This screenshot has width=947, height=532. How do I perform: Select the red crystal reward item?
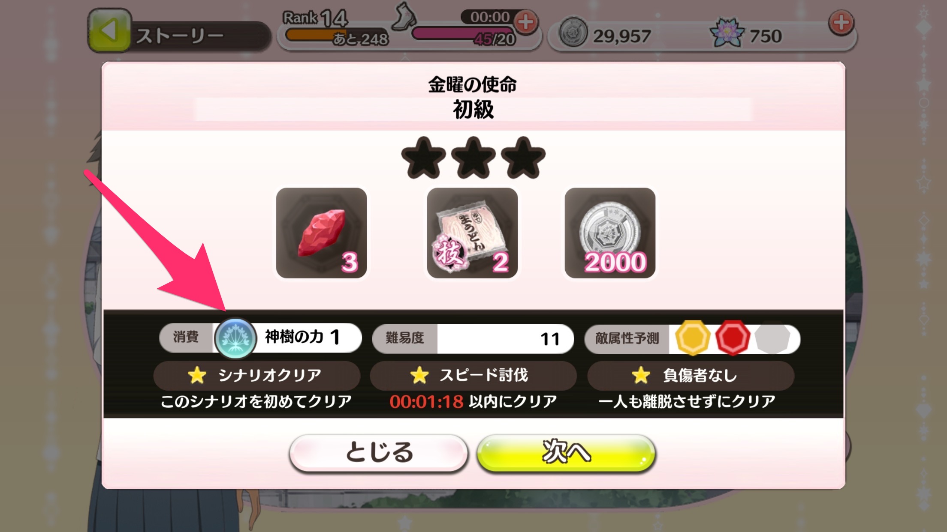point(322,233)
